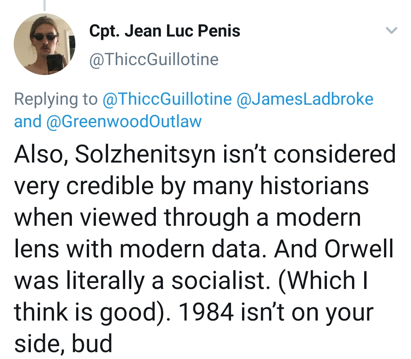Click the word "and" before @GreenwoodOutlaw
Viewport: 411px width, 359px height.
pos(28,121)
